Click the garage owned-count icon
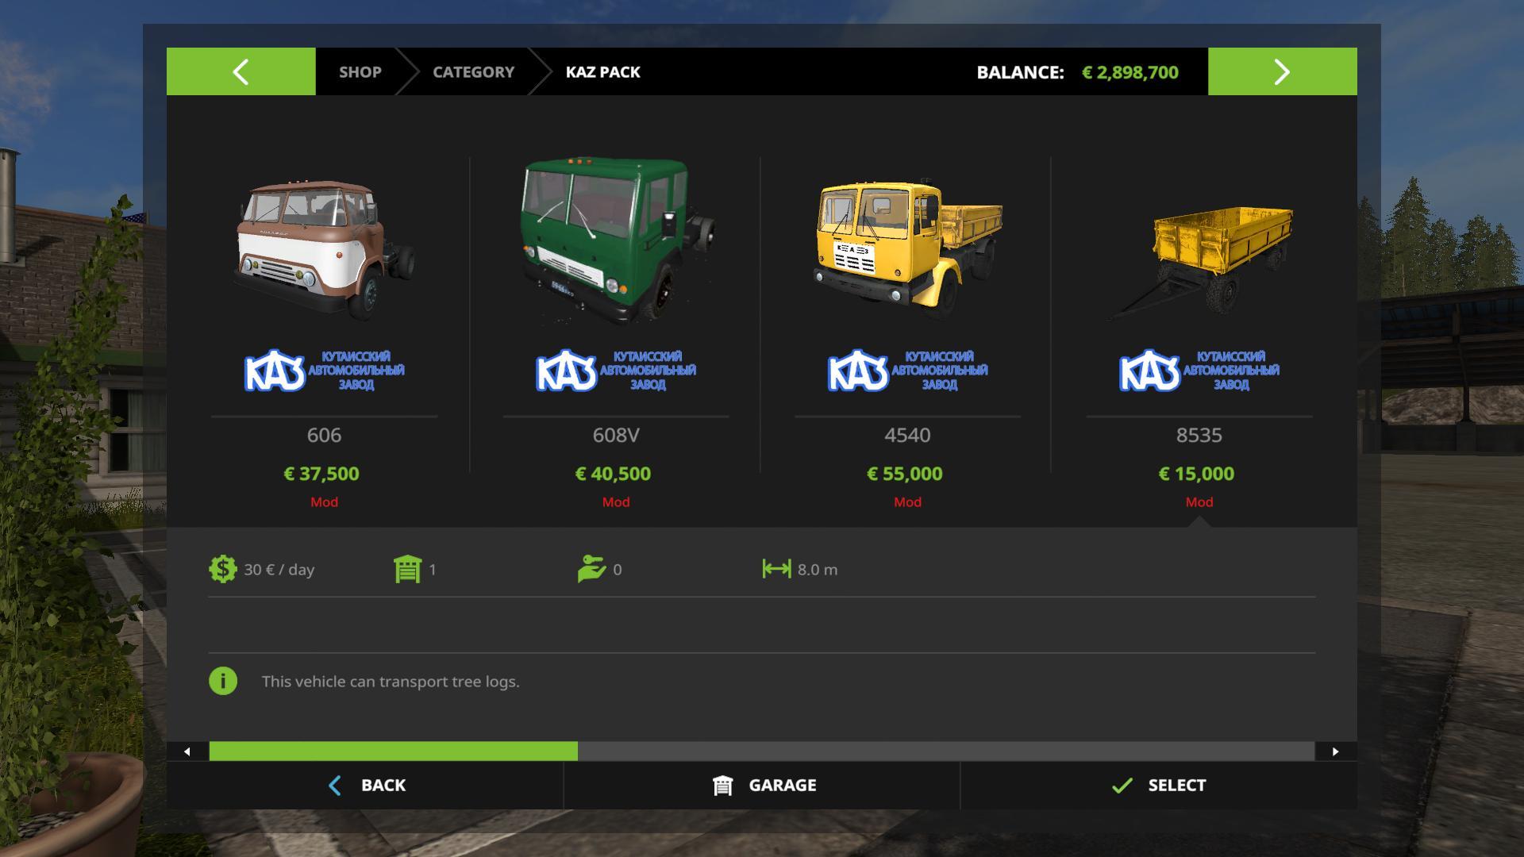The image size is (1524, 857). point(407,569)
